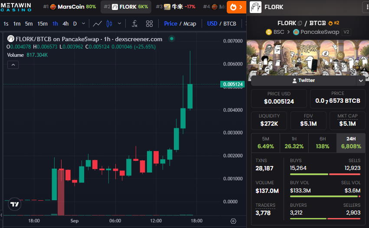Click the buy vol versus sell vol bar
Screen dimensions: 369x228
(325, 196)
